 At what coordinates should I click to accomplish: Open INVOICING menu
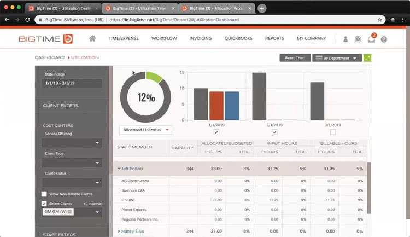click(201, 38)
